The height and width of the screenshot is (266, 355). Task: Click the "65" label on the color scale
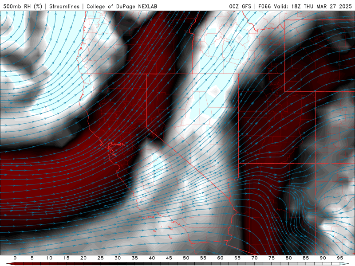[237, 258]
